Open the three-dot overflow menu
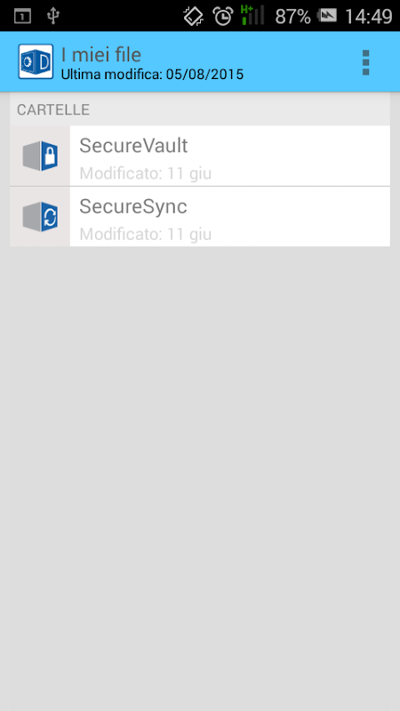The image size is (400, 711). tap(365, 62)
